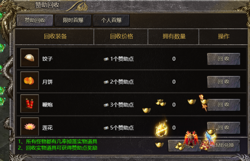Select the 赞助回收 tab
This screenshot has width=250, height=161.
[35, 20]
